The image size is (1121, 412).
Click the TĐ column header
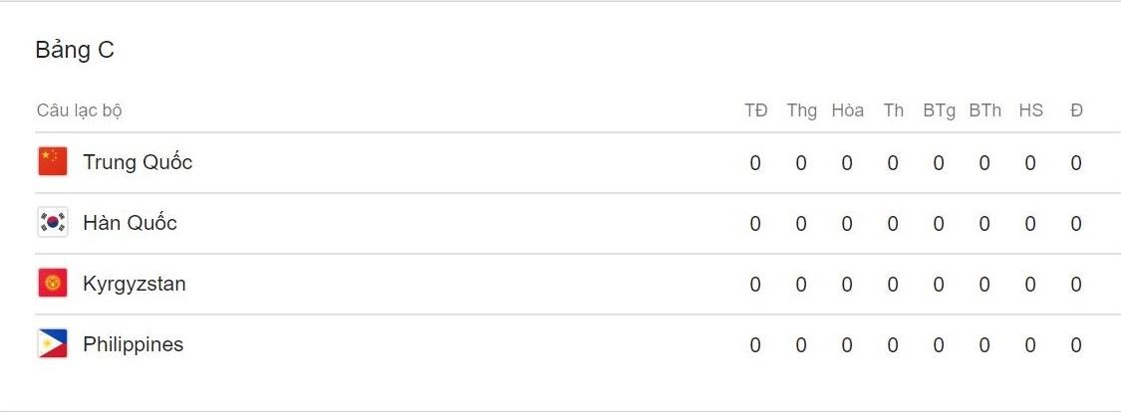755,110
